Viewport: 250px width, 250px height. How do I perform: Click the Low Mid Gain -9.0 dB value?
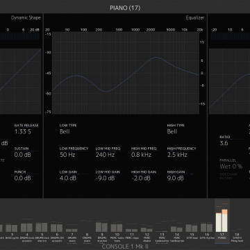coord(105,178)
